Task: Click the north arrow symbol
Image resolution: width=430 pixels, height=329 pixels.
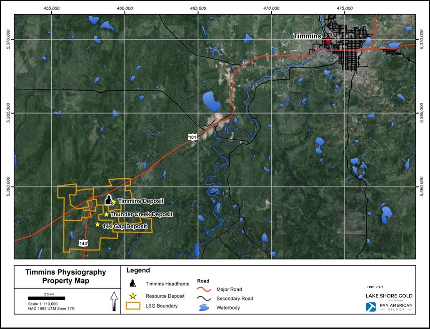Action: pyautogui.click(x=113, y=301)
